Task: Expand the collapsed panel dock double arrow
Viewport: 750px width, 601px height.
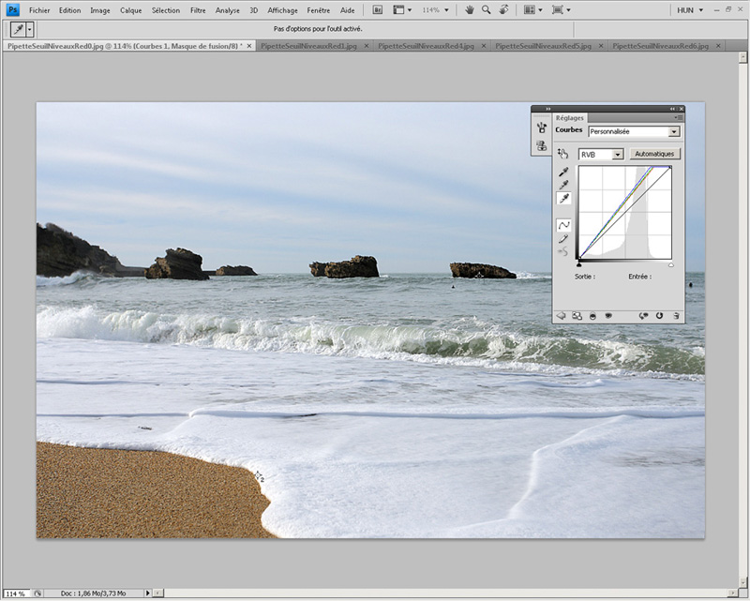Action: (548, 109)
